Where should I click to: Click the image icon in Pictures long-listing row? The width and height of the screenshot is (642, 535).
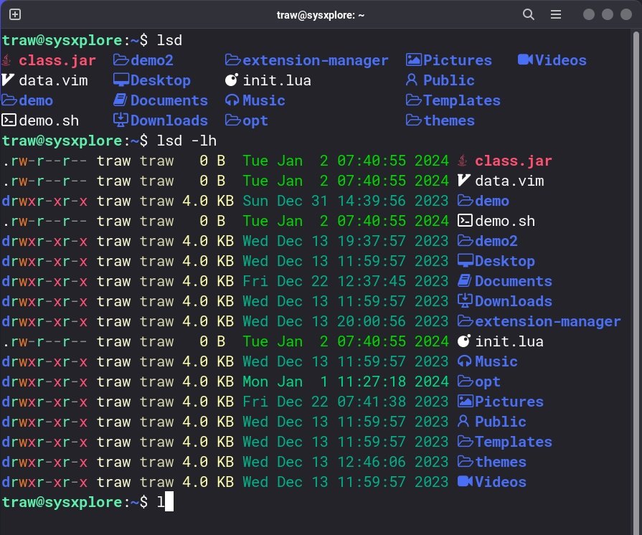(465, 401)
